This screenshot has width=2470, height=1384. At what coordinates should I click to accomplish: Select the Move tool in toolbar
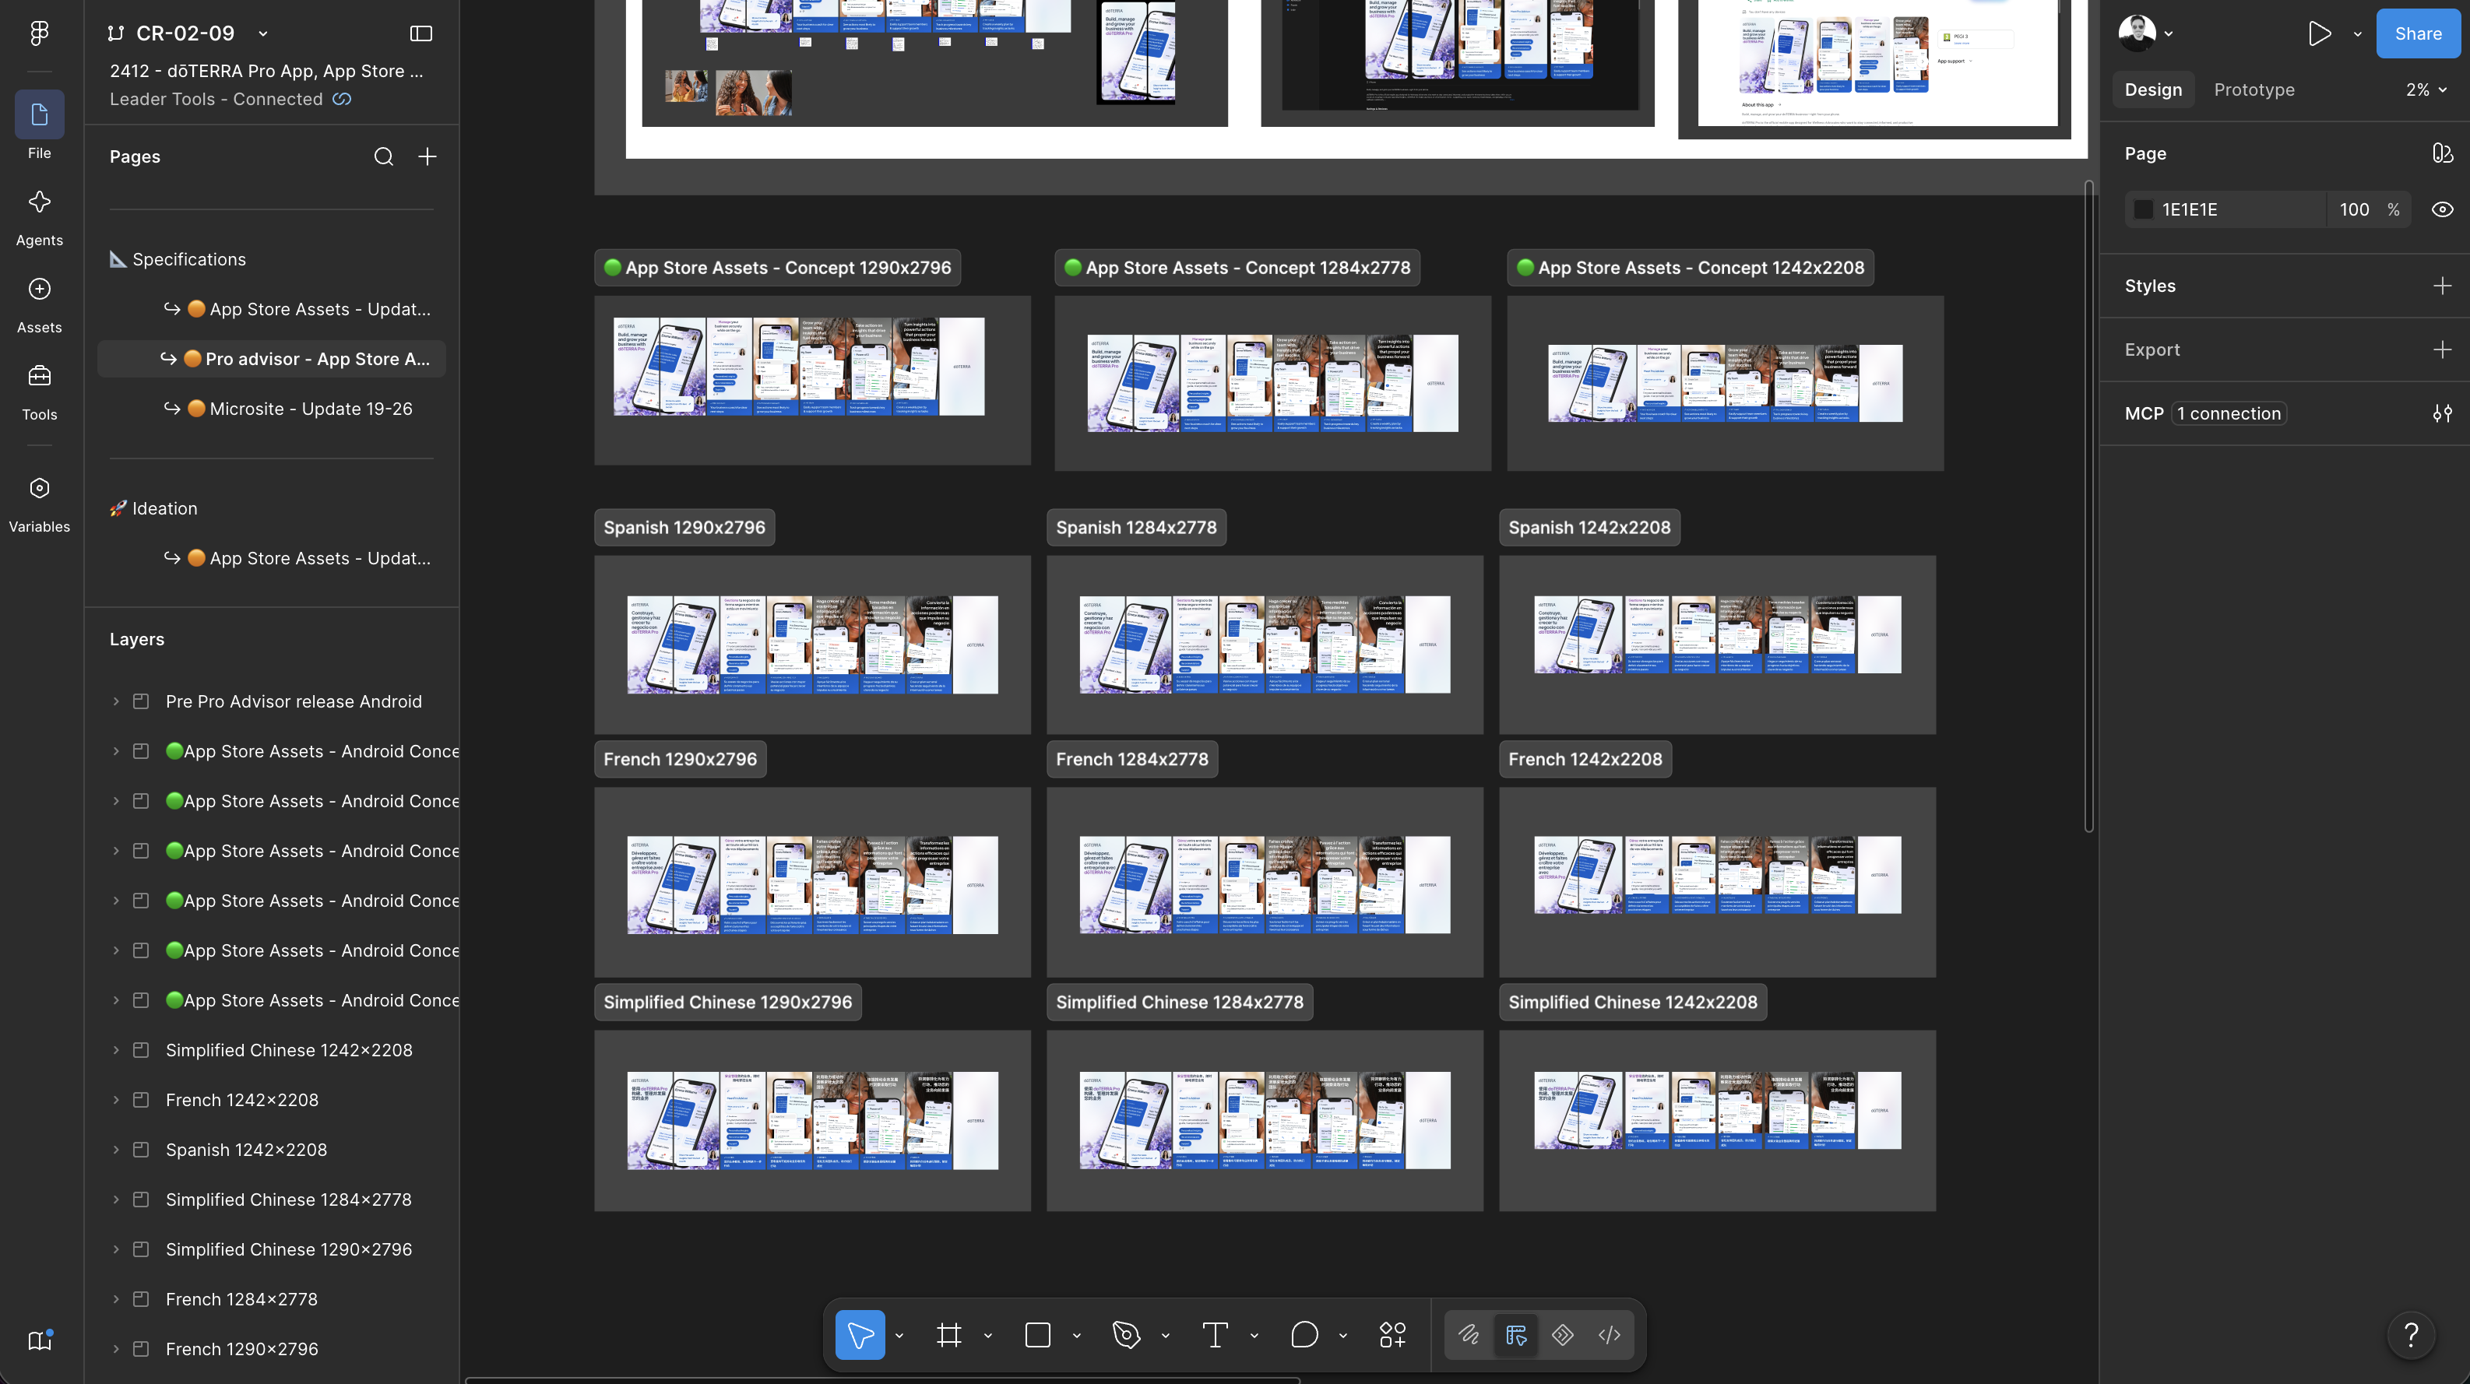click(859, 1334)
